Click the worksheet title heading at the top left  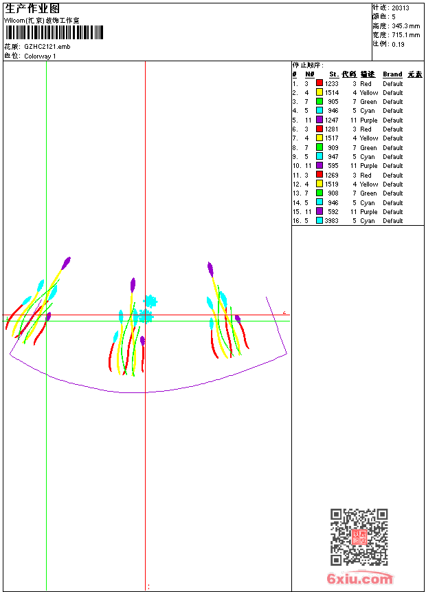pos(32,9)
